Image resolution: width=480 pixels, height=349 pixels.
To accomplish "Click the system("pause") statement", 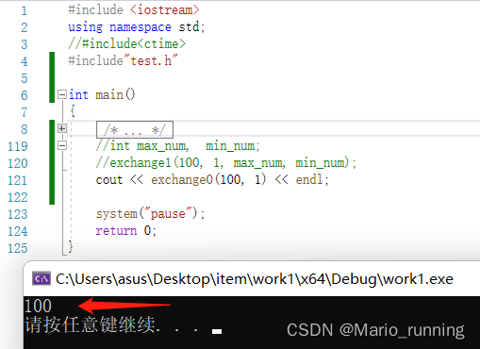I will point(150,214).
